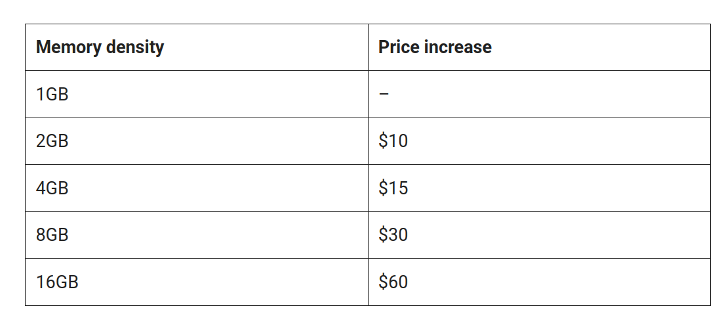Image resolution: width=722 pixels, height=323 pixels.
Task: Click the $60 price increase value
Action: 393,282
